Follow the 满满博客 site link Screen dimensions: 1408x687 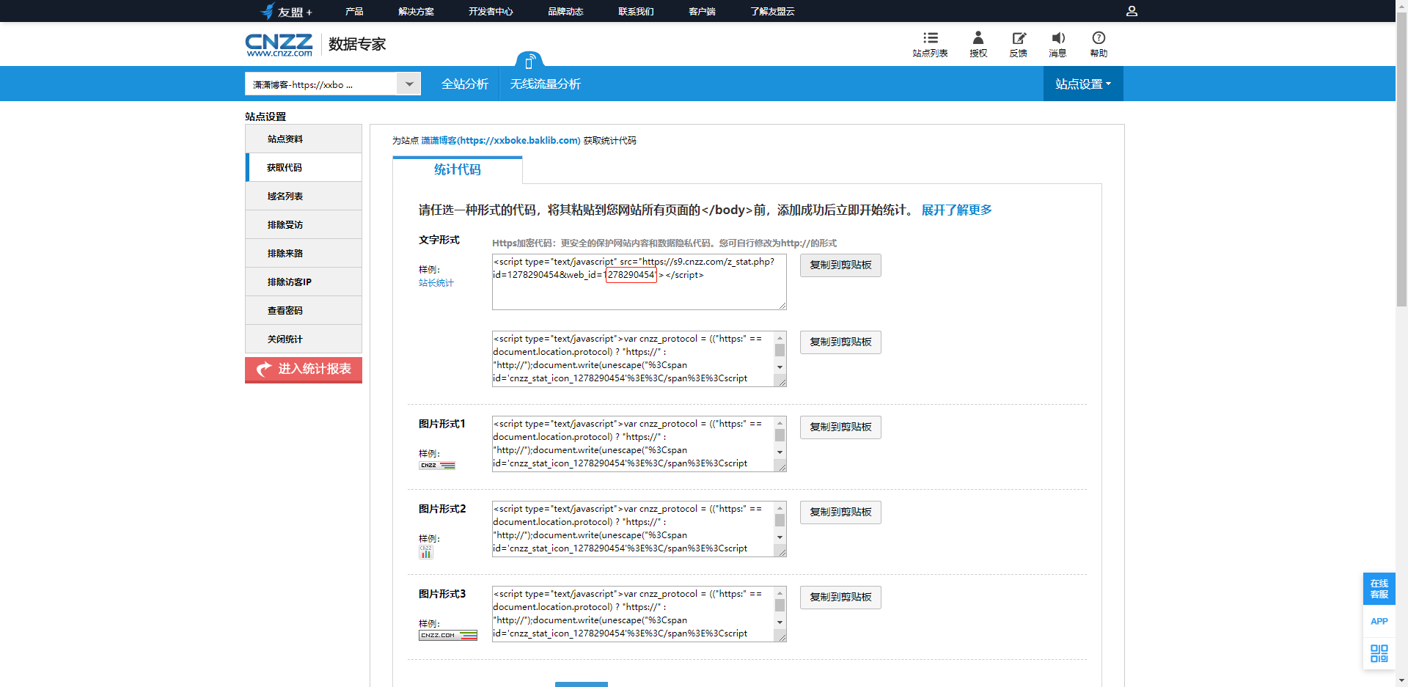point(500,140)
